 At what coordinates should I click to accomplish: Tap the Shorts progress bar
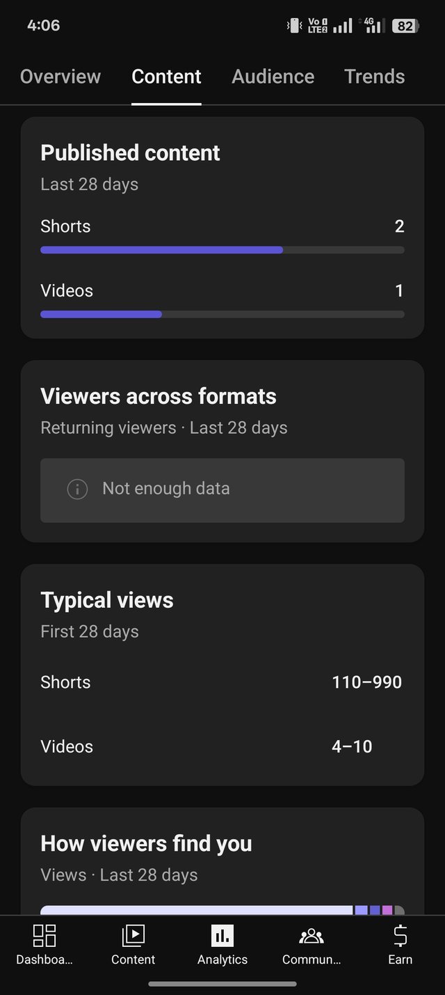click(x=222, y=249)
